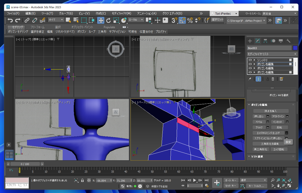The height and width of the screenshot is (193, 302).
Task: Undo the last action in toolbar
Action: coord(10,20)
